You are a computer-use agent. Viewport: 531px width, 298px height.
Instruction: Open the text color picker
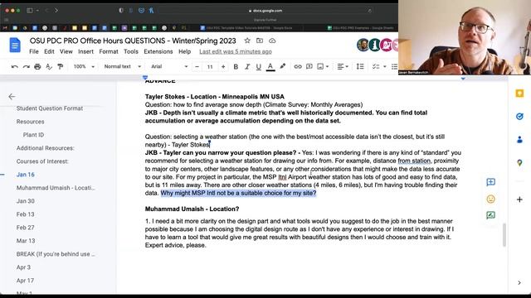click(270, 67)
